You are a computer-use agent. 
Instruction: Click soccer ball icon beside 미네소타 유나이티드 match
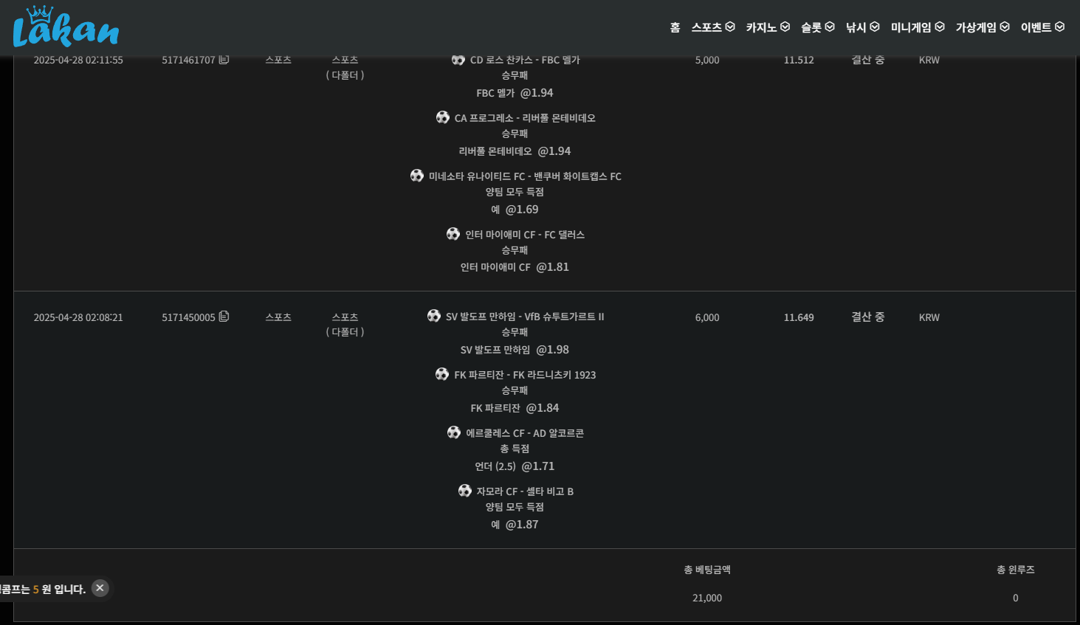click(417, 176)
